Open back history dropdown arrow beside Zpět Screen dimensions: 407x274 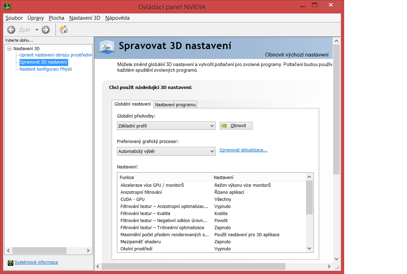tap(37, 30)
